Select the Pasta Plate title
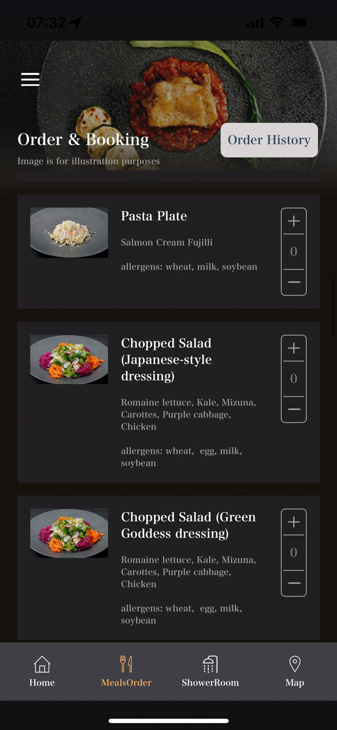The height and width of the screenshot is (730, 337). pos(154,216)
